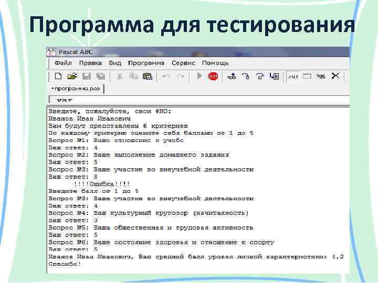
Task: Click the Redo arrow icon
Action: tap(180, 77)
